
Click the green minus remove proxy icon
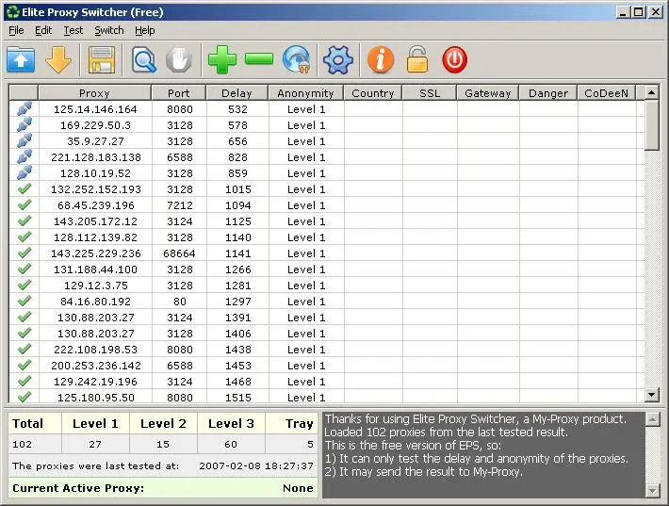click(x=259, y=59)
